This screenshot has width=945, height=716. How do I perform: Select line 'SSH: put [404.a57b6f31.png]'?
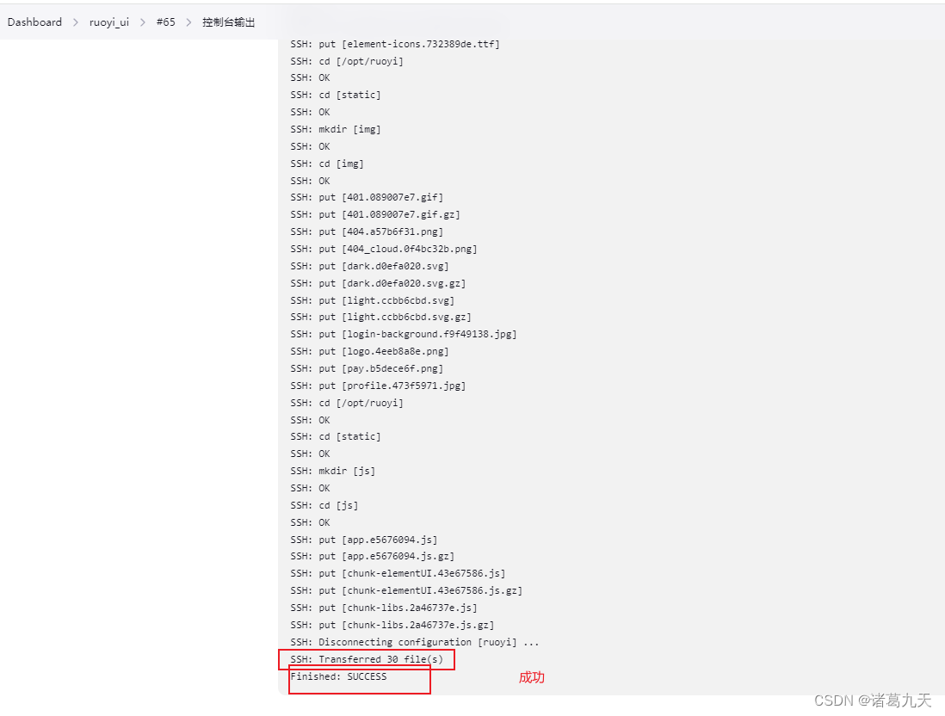tap(367, 231)
